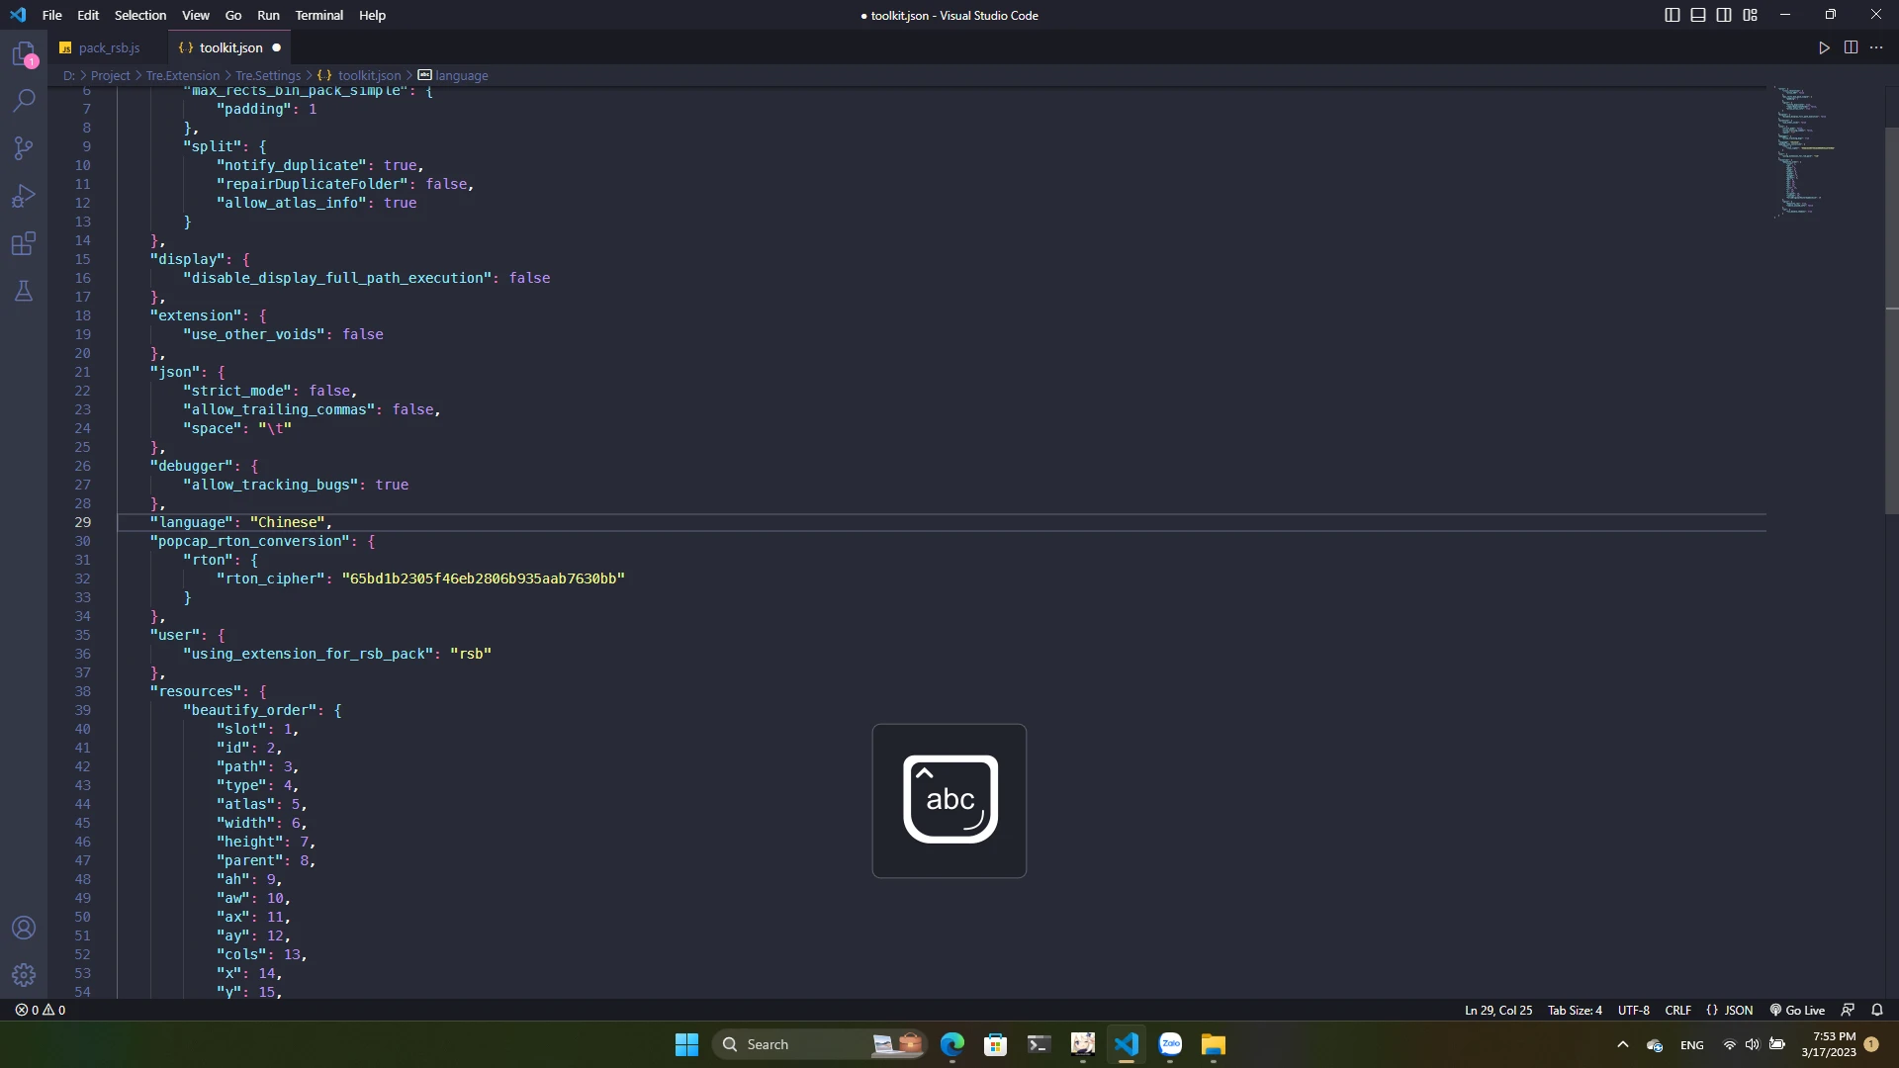
Task: Open notifications bell in status bar
Action: [1877, 1010]
